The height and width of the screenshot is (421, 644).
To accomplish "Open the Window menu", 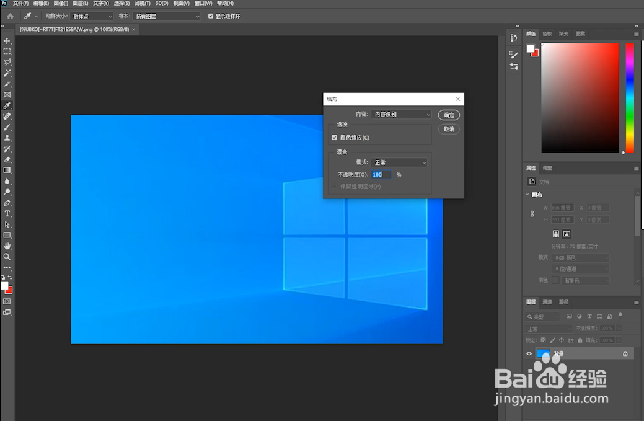I will point(203,3).
